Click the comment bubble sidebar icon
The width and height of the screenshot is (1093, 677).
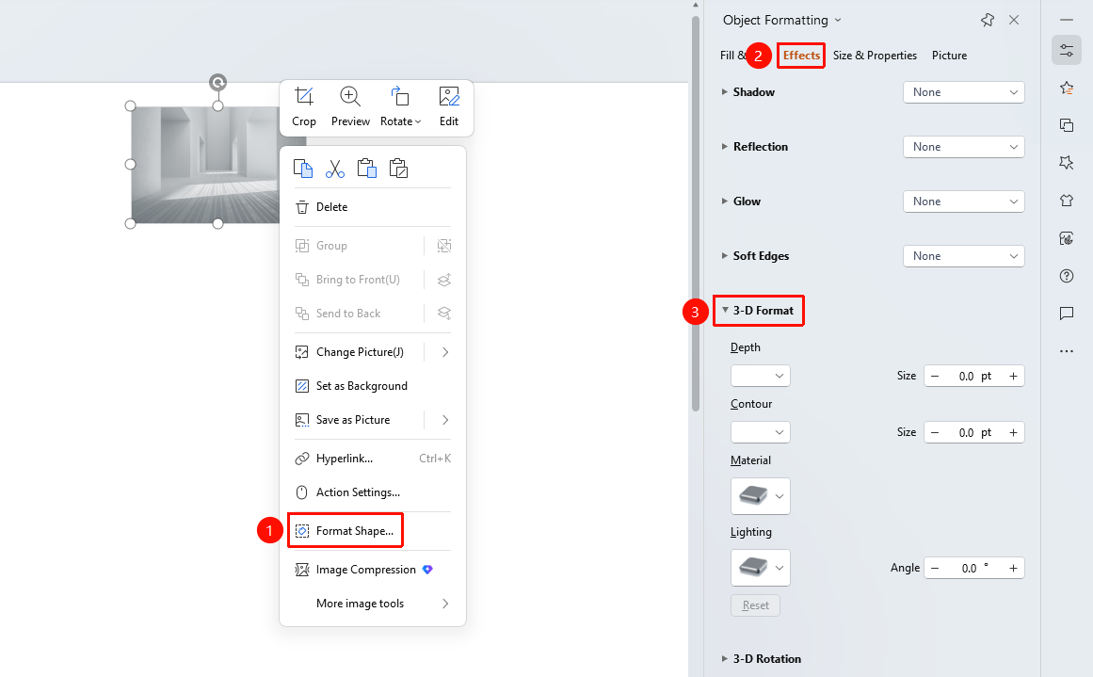click(1067, 314)
